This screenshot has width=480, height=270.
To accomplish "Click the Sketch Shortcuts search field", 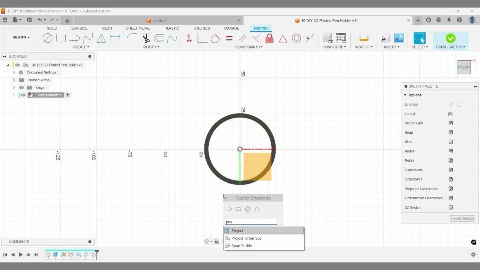I will (x=251, y=222).
